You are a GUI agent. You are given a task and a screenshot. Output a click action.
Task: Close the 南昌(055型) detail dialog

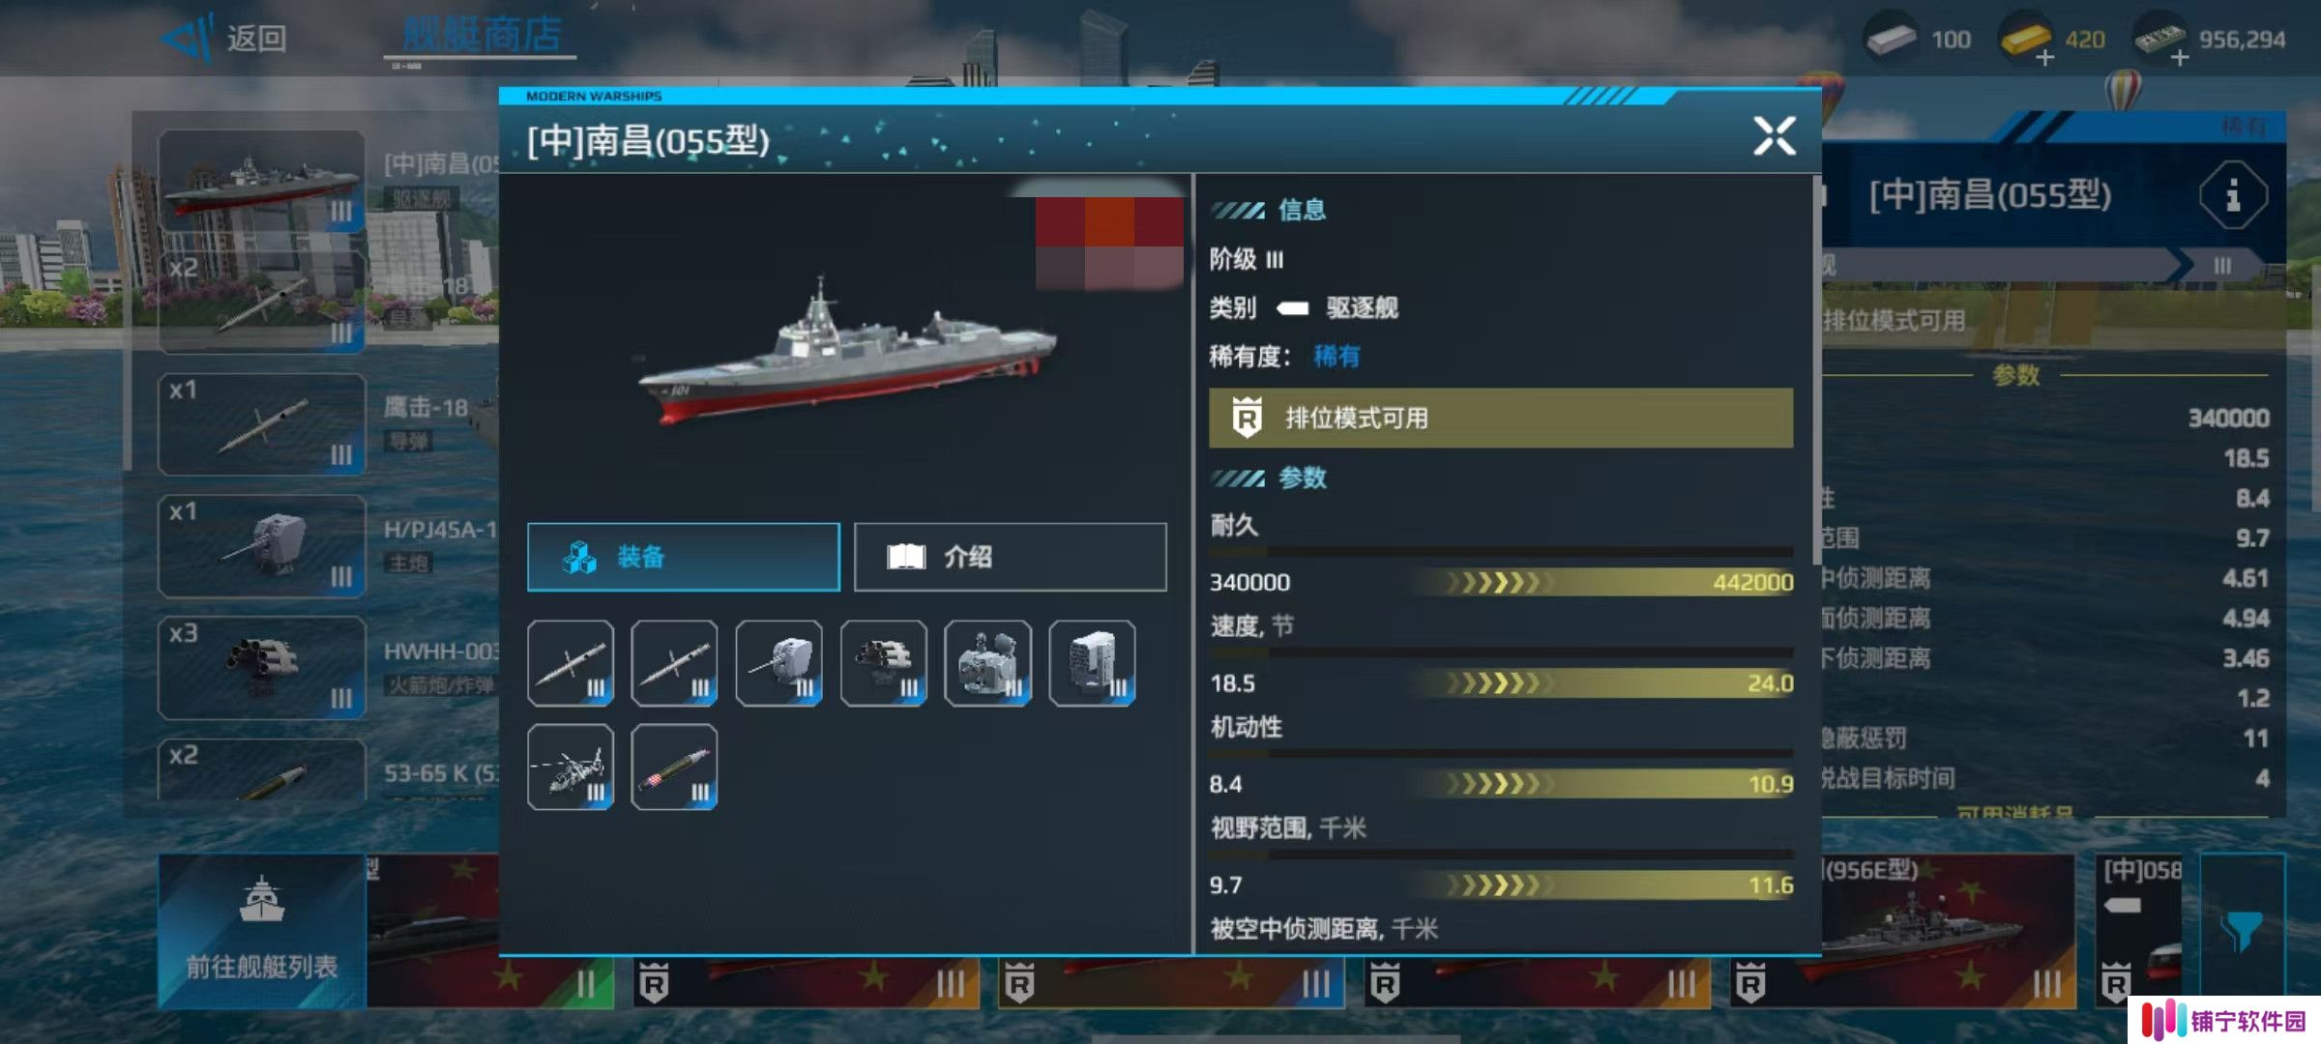(x=1775, y=136)
